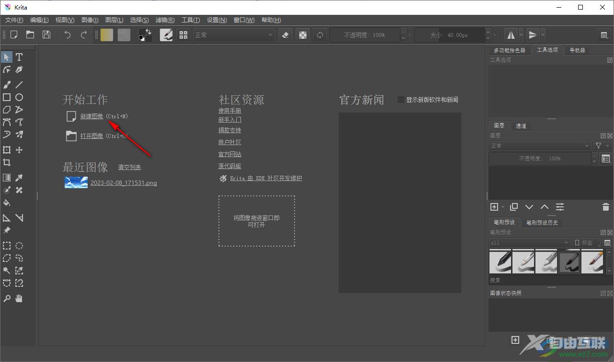The image size is (614, 362).
Task: Duplicate layer icon in Layers panel
Action: click(514, 207)
